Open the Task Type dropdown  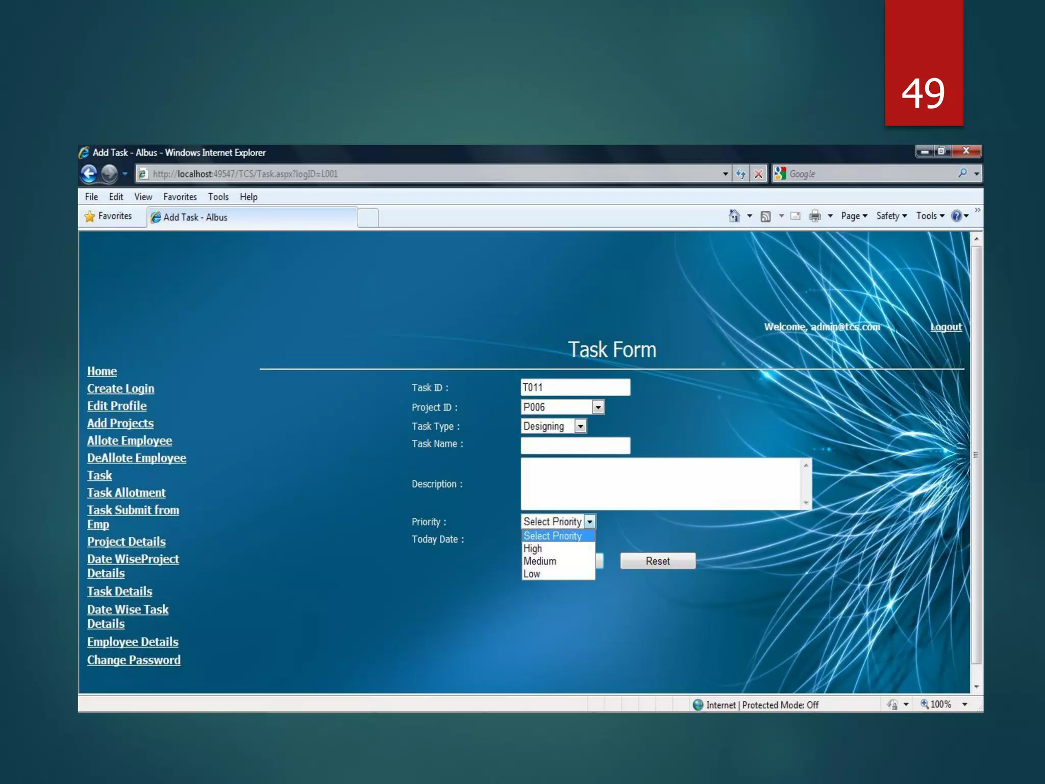click(x=580, y=426)
